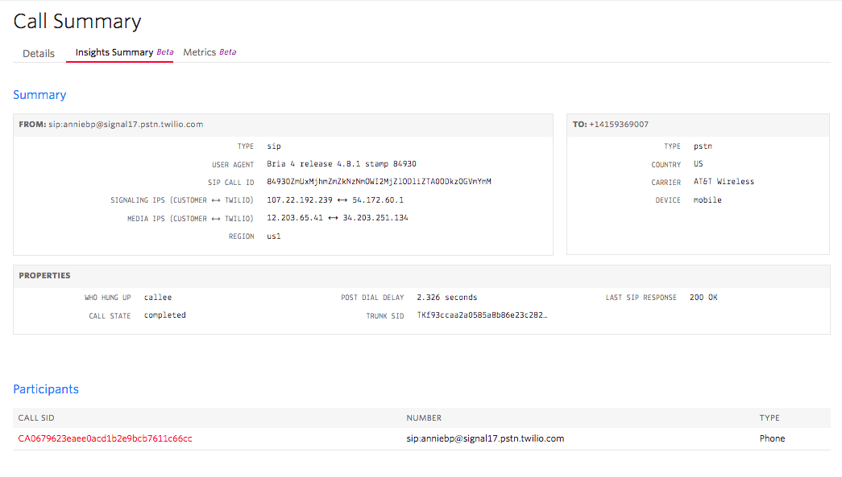The width and height of the screenshot is (842, 477).
Task: Click the Phone type cell in Participants
Action: [772, 438]
